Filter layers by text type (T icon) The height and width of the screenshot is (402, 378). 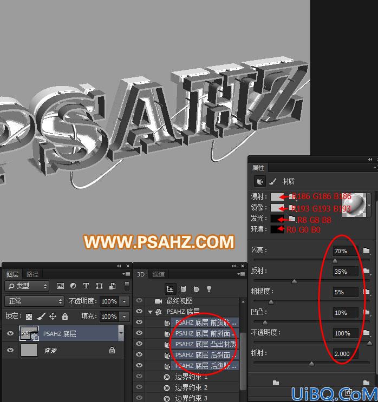(86, 286)
